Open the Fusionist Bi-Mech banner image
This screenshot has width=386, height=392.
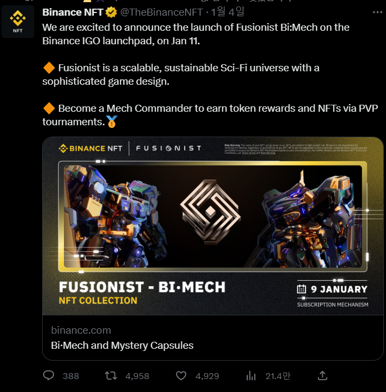[213, 226]
